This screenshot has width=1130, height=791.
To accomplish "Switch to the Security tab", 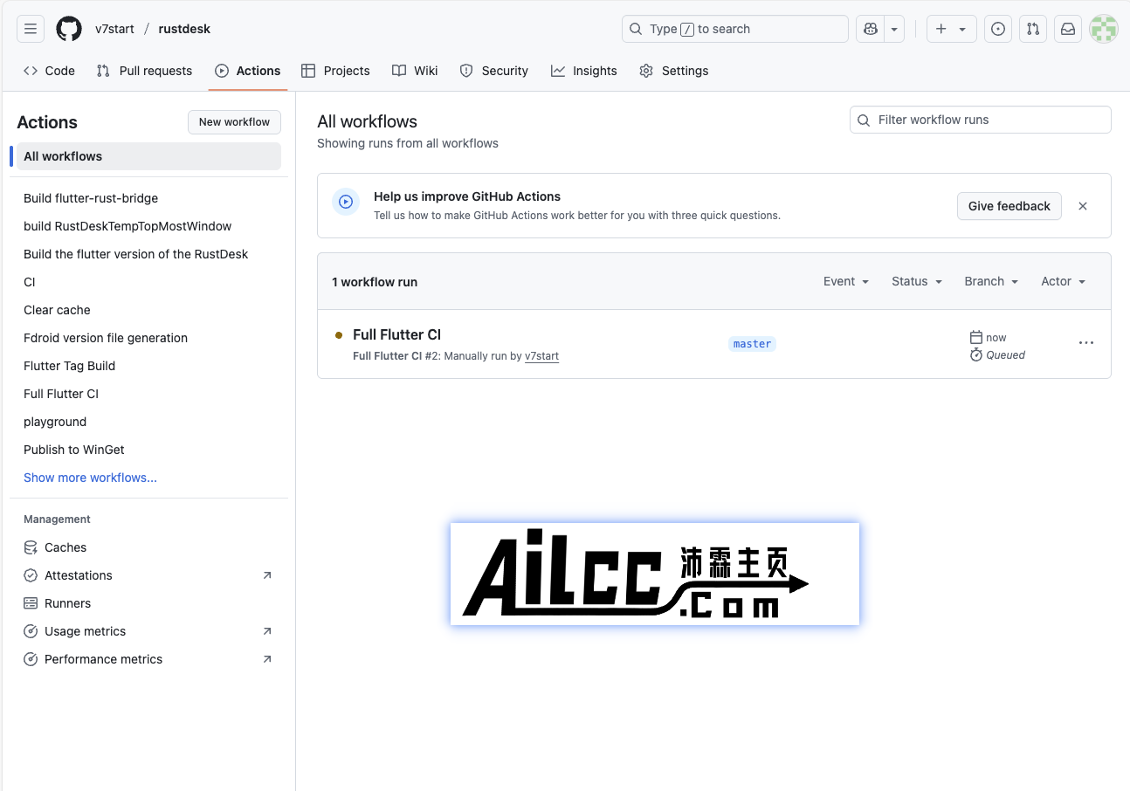I will (x=494, y=71).
